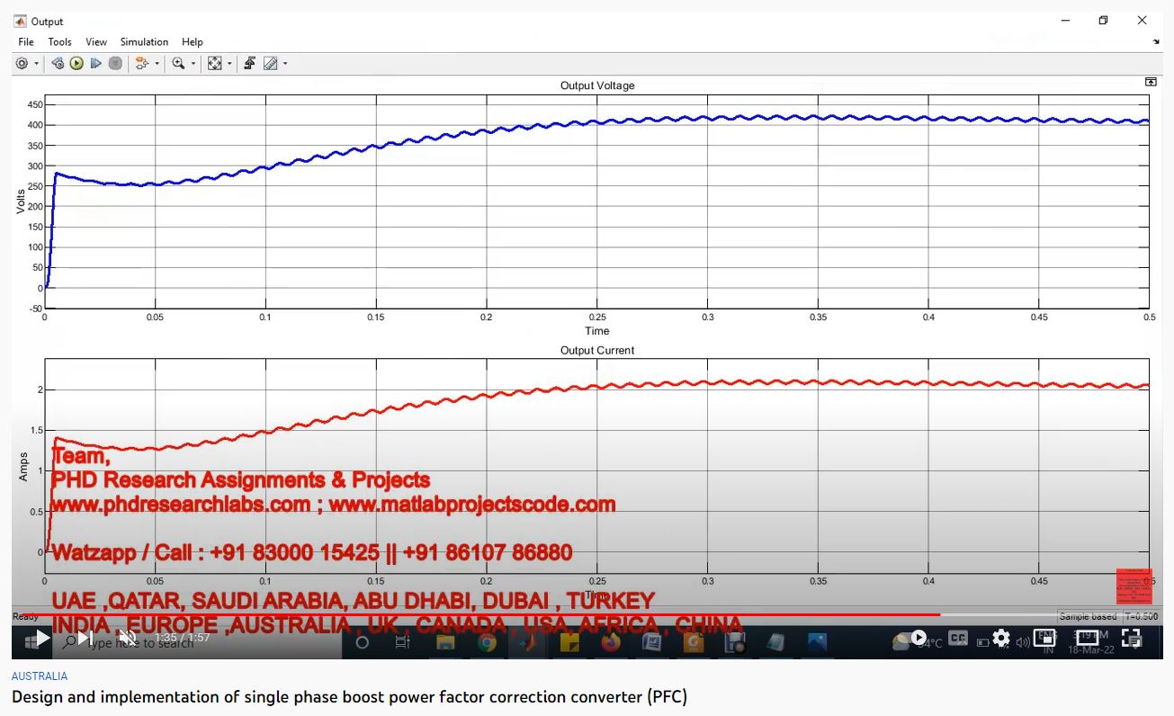Click the AUSTRALIA channel link
This screenshot has height=716, width=1174.
click(x=40, y=676)
